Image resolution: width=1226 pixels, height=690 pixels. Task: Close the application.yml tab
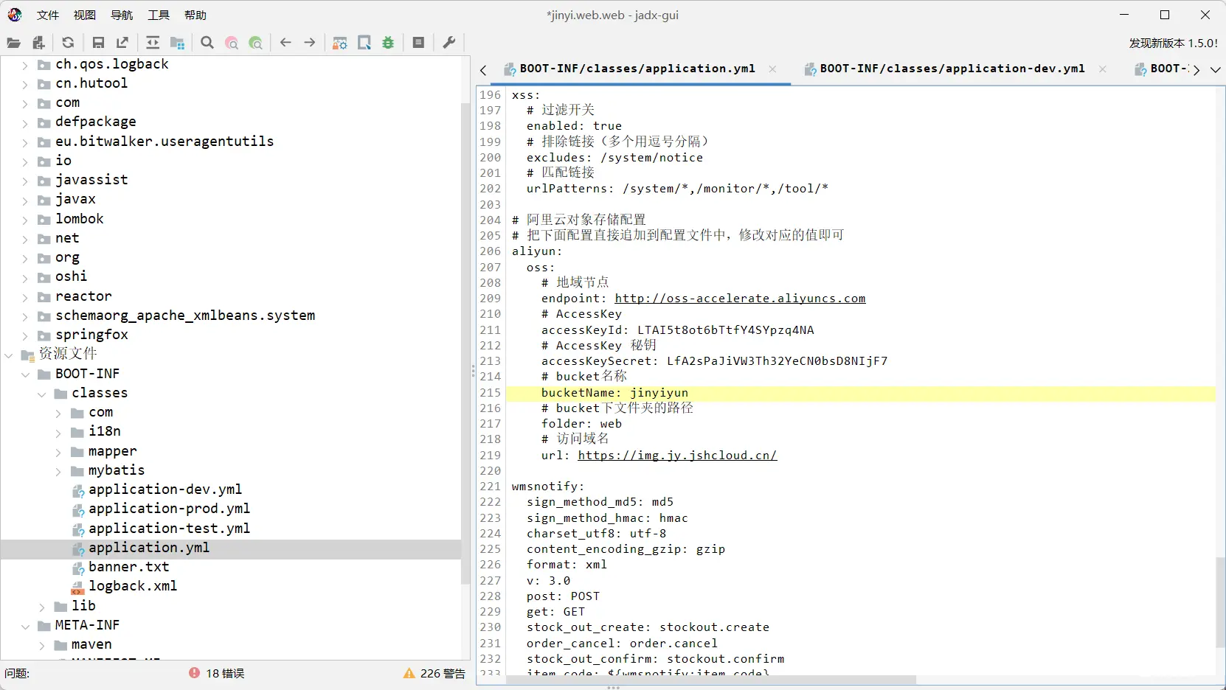coord(772,69)
